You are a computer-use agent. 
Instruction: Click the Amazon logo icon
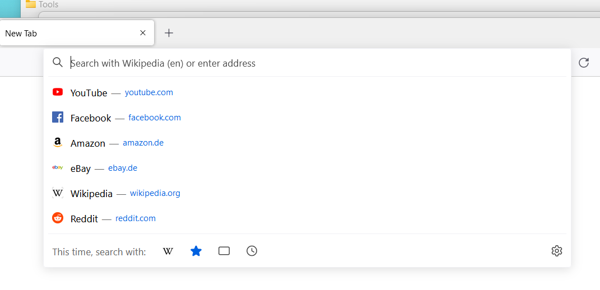(57, 143)
